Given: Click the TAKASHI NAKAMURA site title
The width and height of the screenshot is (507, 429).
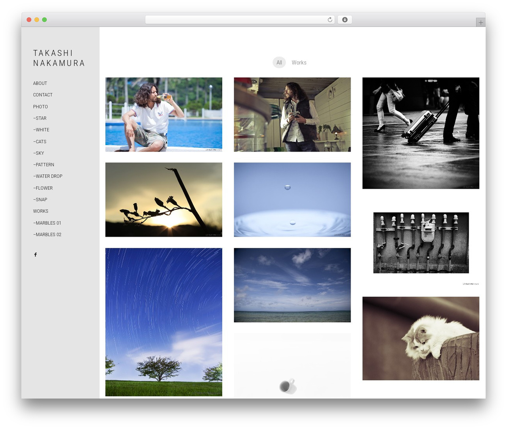Looking at the screenshot, I should (x=59, y=58).
